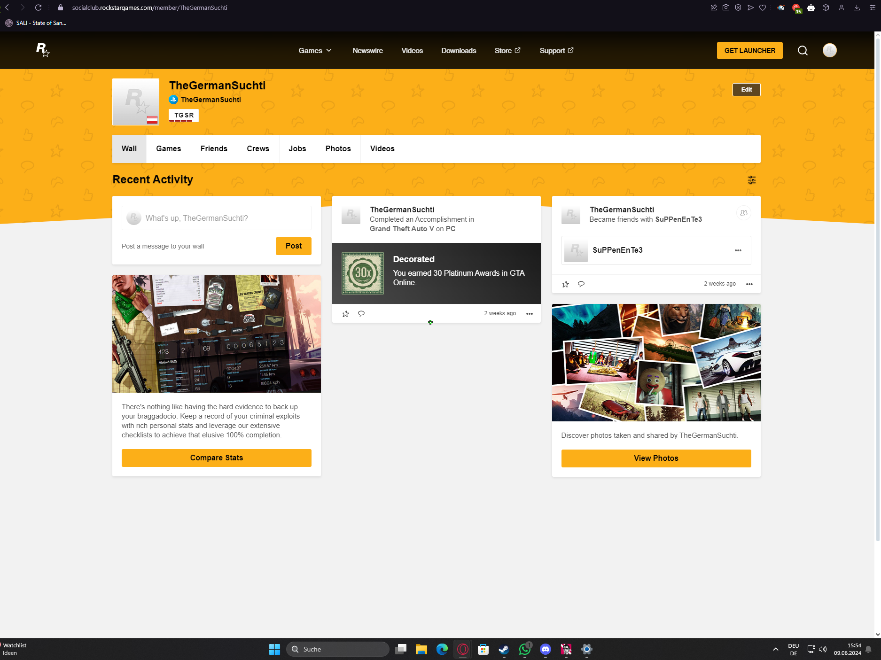Click the Edit profile button
This screenshot has width=881, height=660.
coord(746,90)
